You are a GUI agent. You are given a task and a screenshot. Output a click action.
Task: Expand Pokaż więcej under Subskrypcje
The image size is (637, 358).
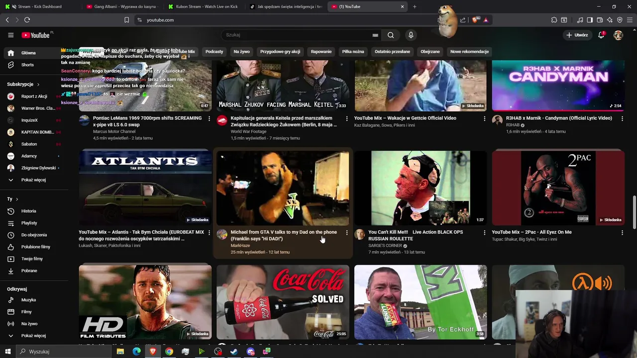[x=34, y=179]
